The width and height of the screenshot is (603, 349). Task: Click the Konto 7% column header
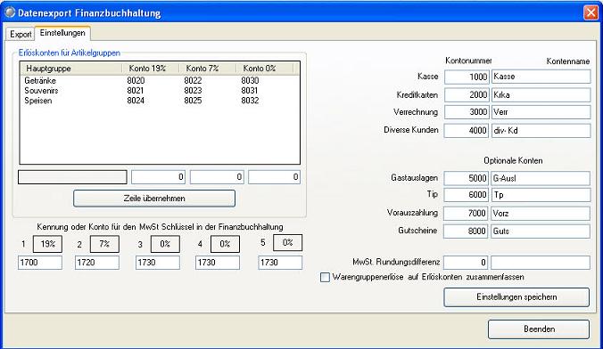207,69
